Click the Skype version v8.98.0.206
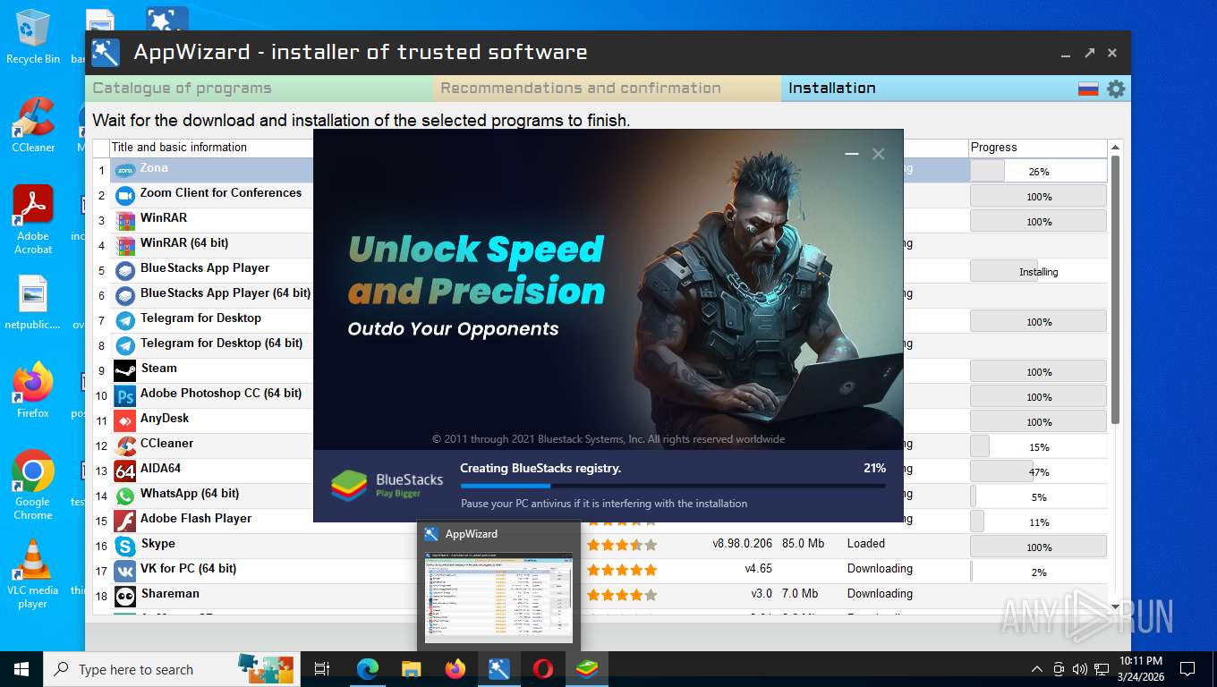The image size is (1217, 687). point(742,544)
